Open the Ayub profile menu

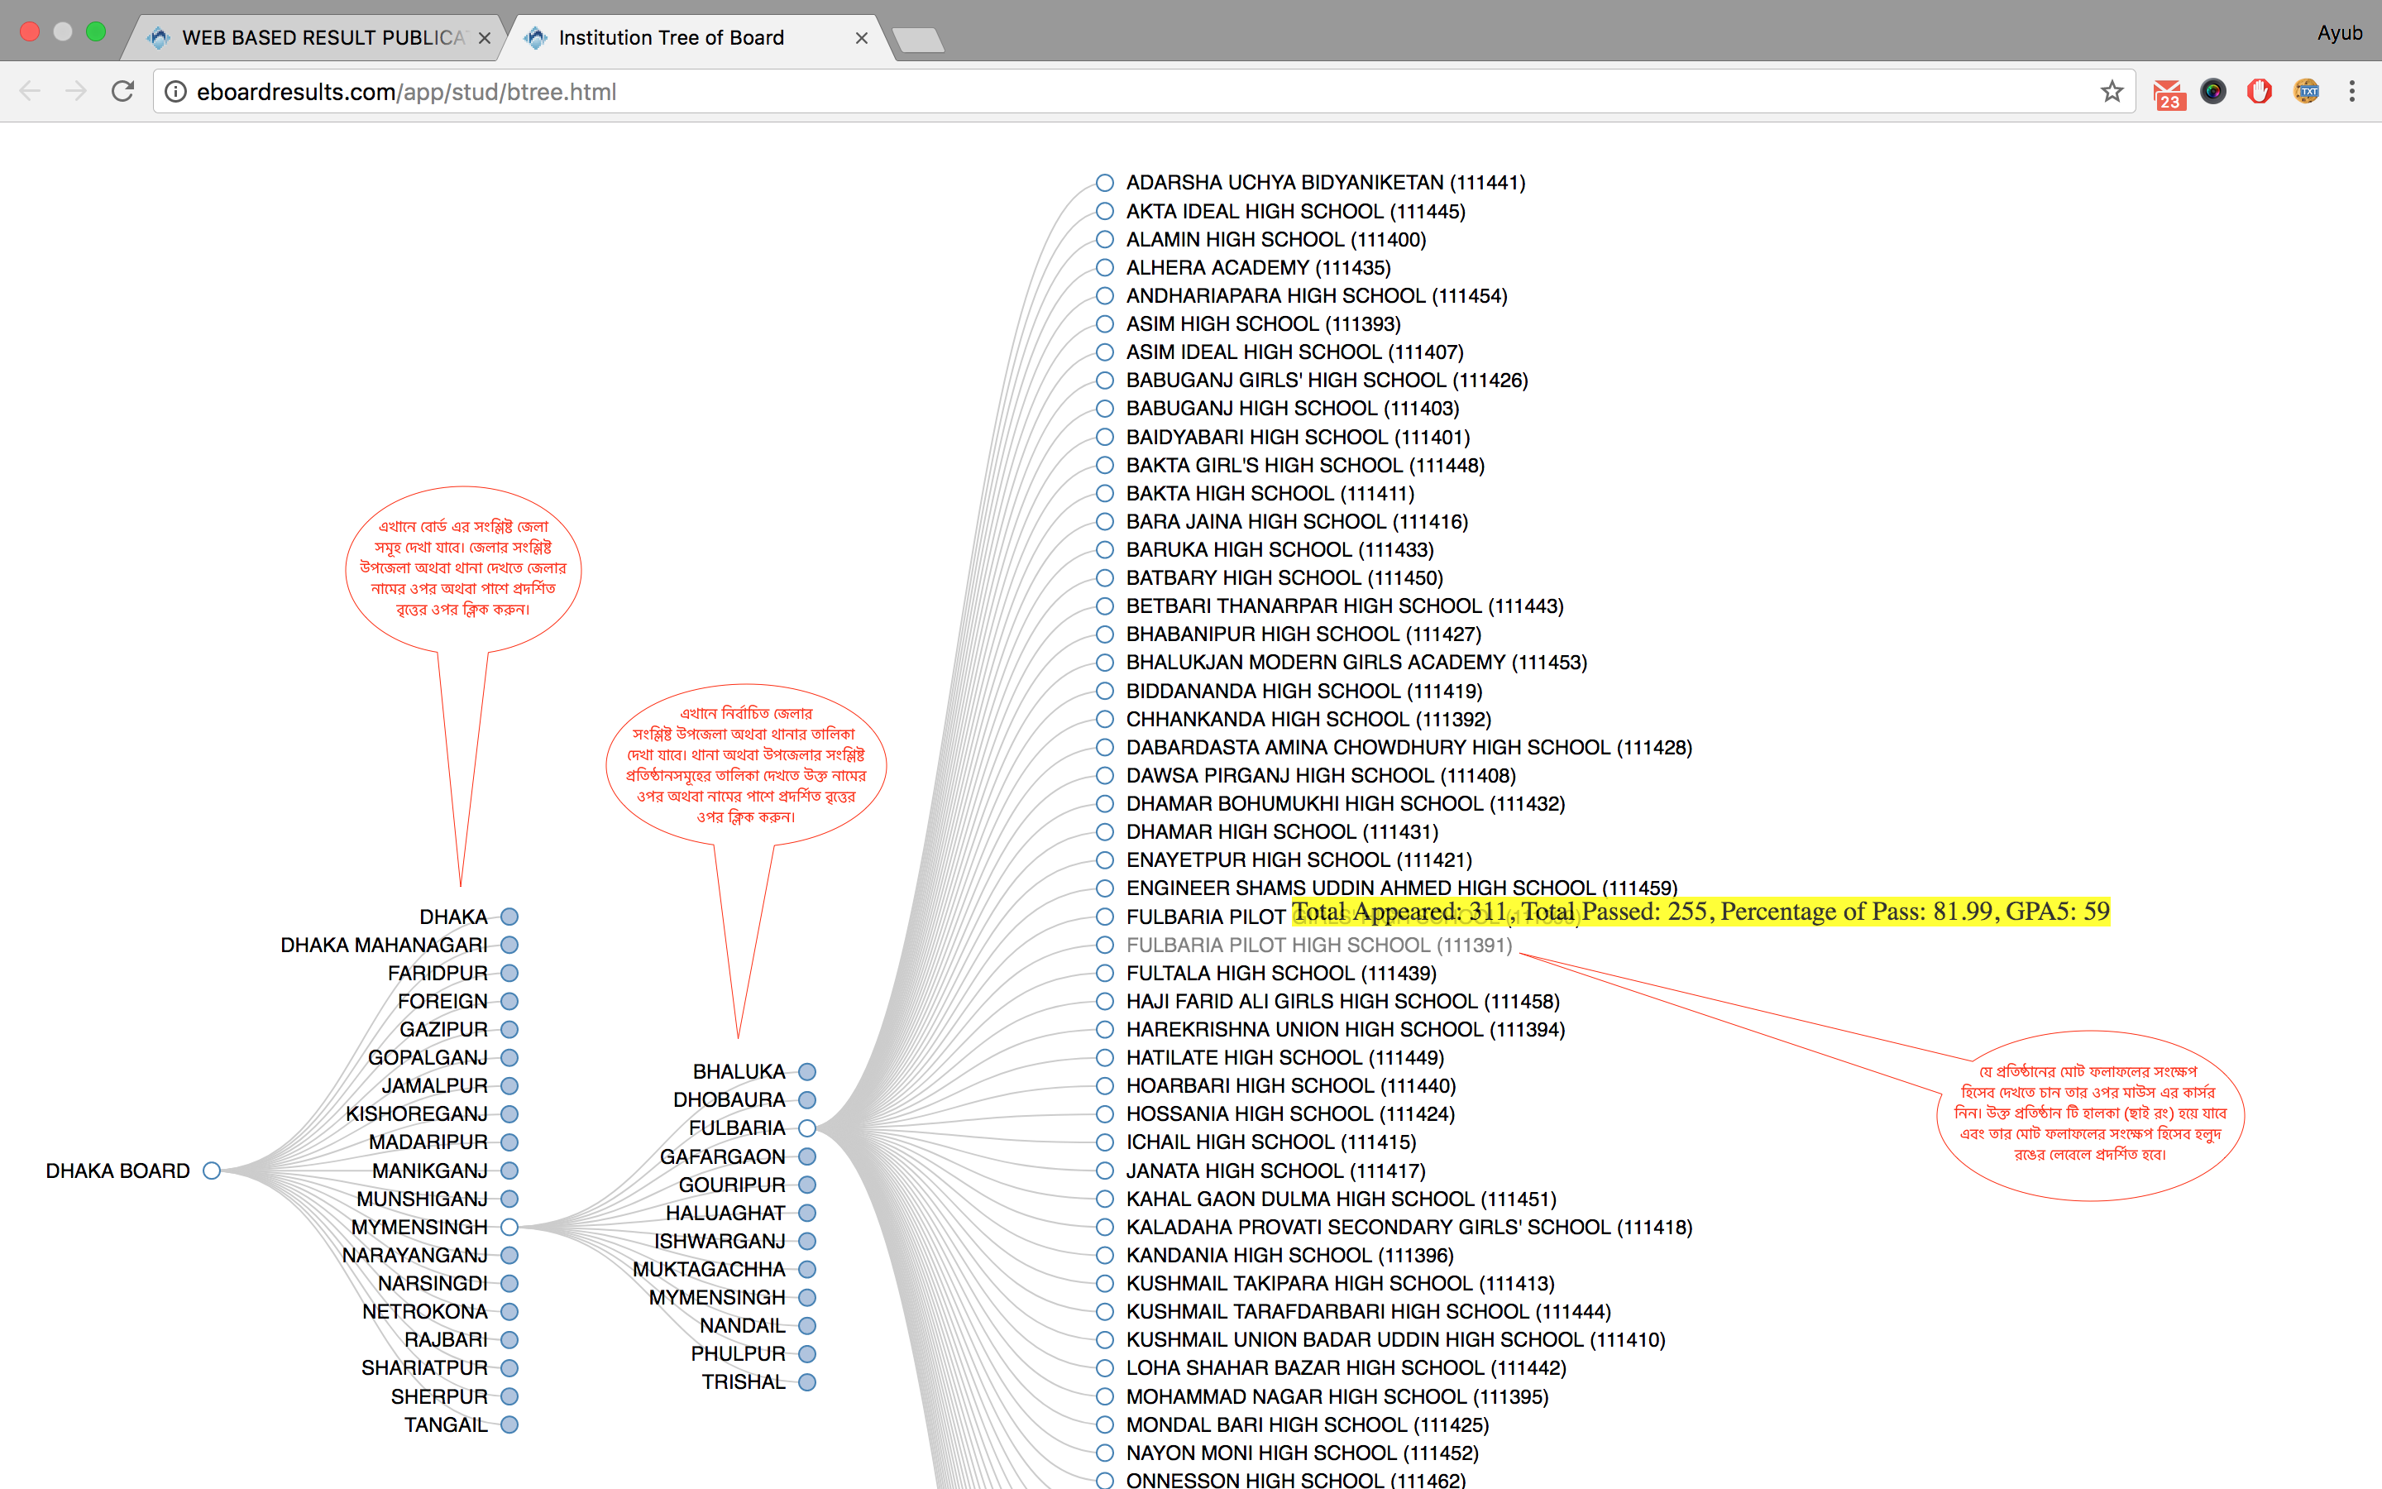coord(2339,32)
